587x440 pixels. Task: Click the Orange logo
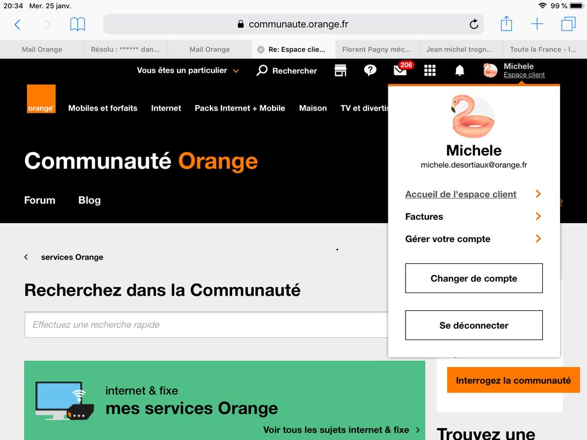tap(41, 99)
